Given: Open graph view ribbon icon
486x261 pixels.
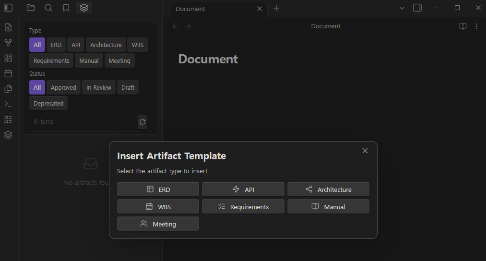Looking at the screenshot, I should [8, 43].
